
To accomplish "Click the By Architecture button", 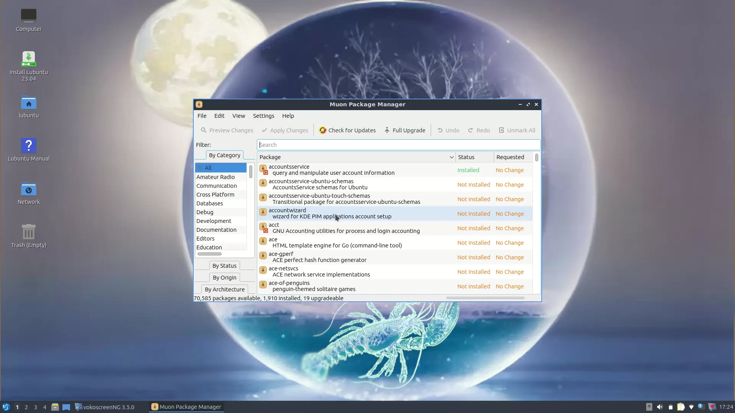I will click(224, 289).
